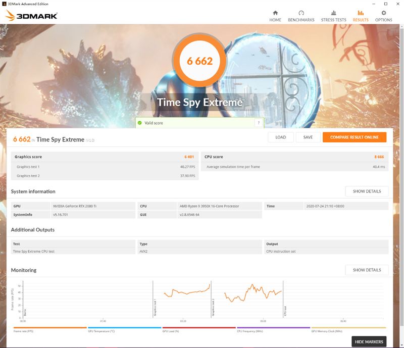
Task: Click Graphics test 1 row 40.27 FPS
Action: tap(105, 167)
